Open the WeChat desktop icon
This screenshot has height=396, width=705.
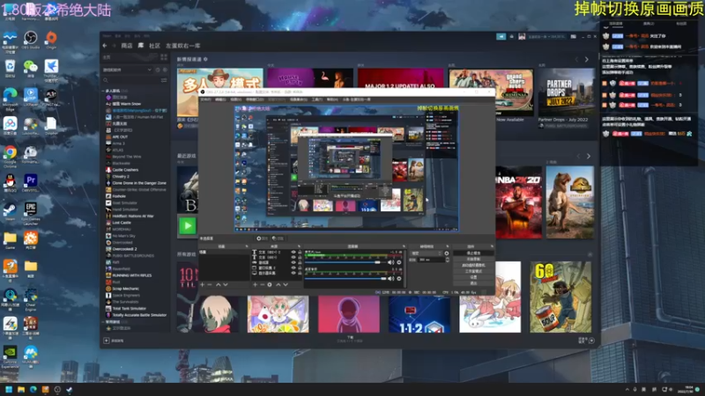[x=31, y=68]
